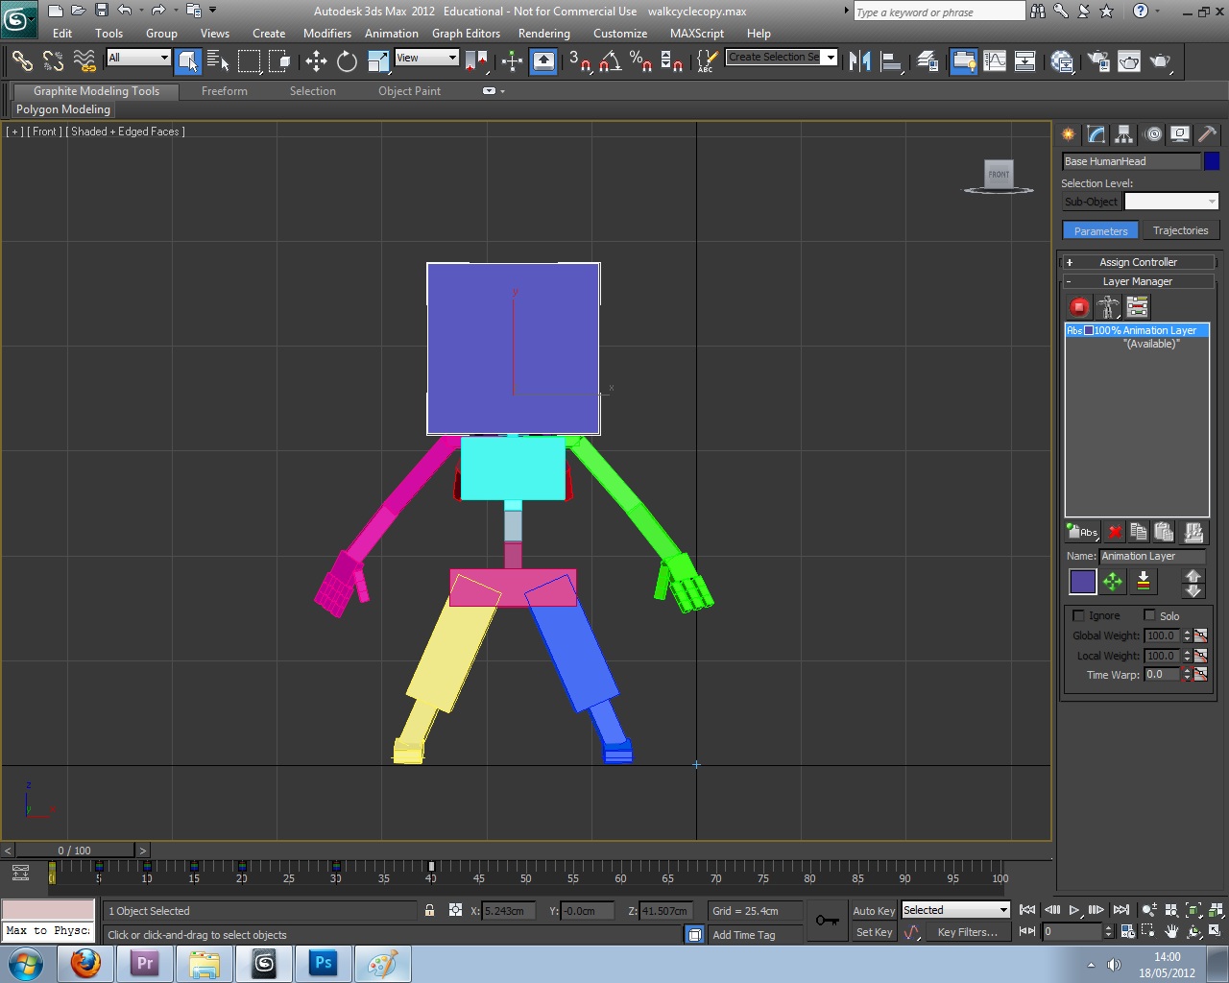The height and width of the screenshot is (983, 1229).
Task: Open the Hierarchy command panel tab
Action: (x=1124, y=134)
